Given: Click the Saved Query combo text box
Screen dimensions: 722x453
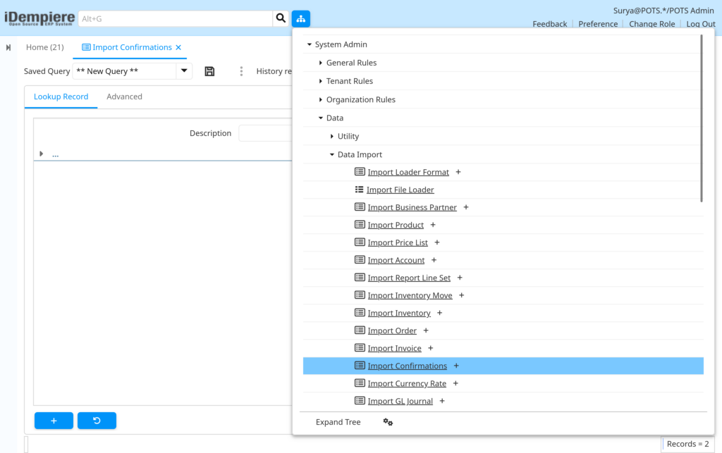Looking at the screenshot, I should pyautogui.click(x=124, y=71).
